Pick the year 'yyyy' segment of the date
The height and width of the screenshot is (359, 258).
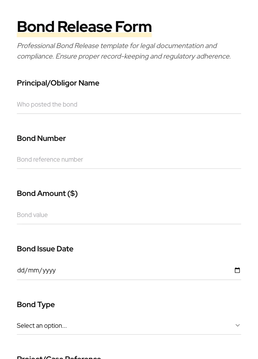pos(49,270)
